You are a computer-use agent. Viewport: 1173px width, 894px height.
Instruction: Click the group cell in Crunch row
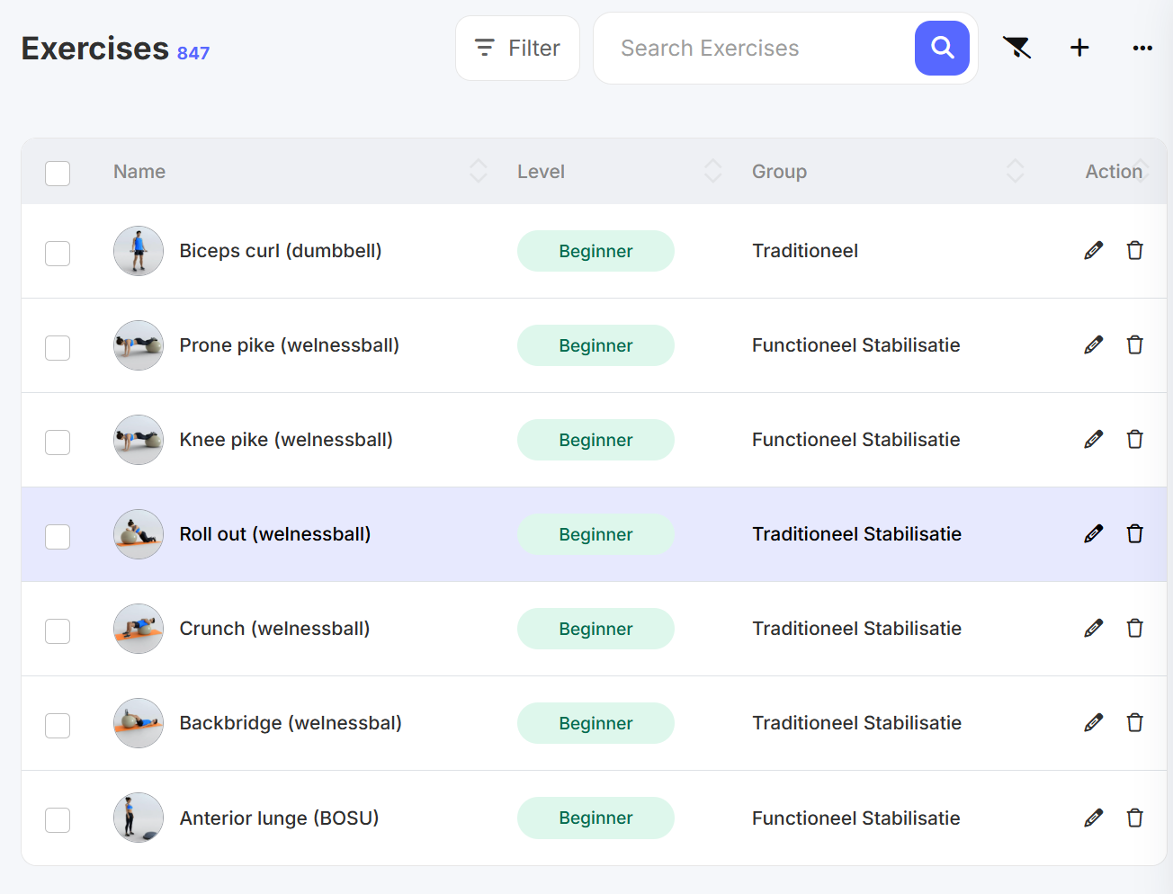[857, 629]
